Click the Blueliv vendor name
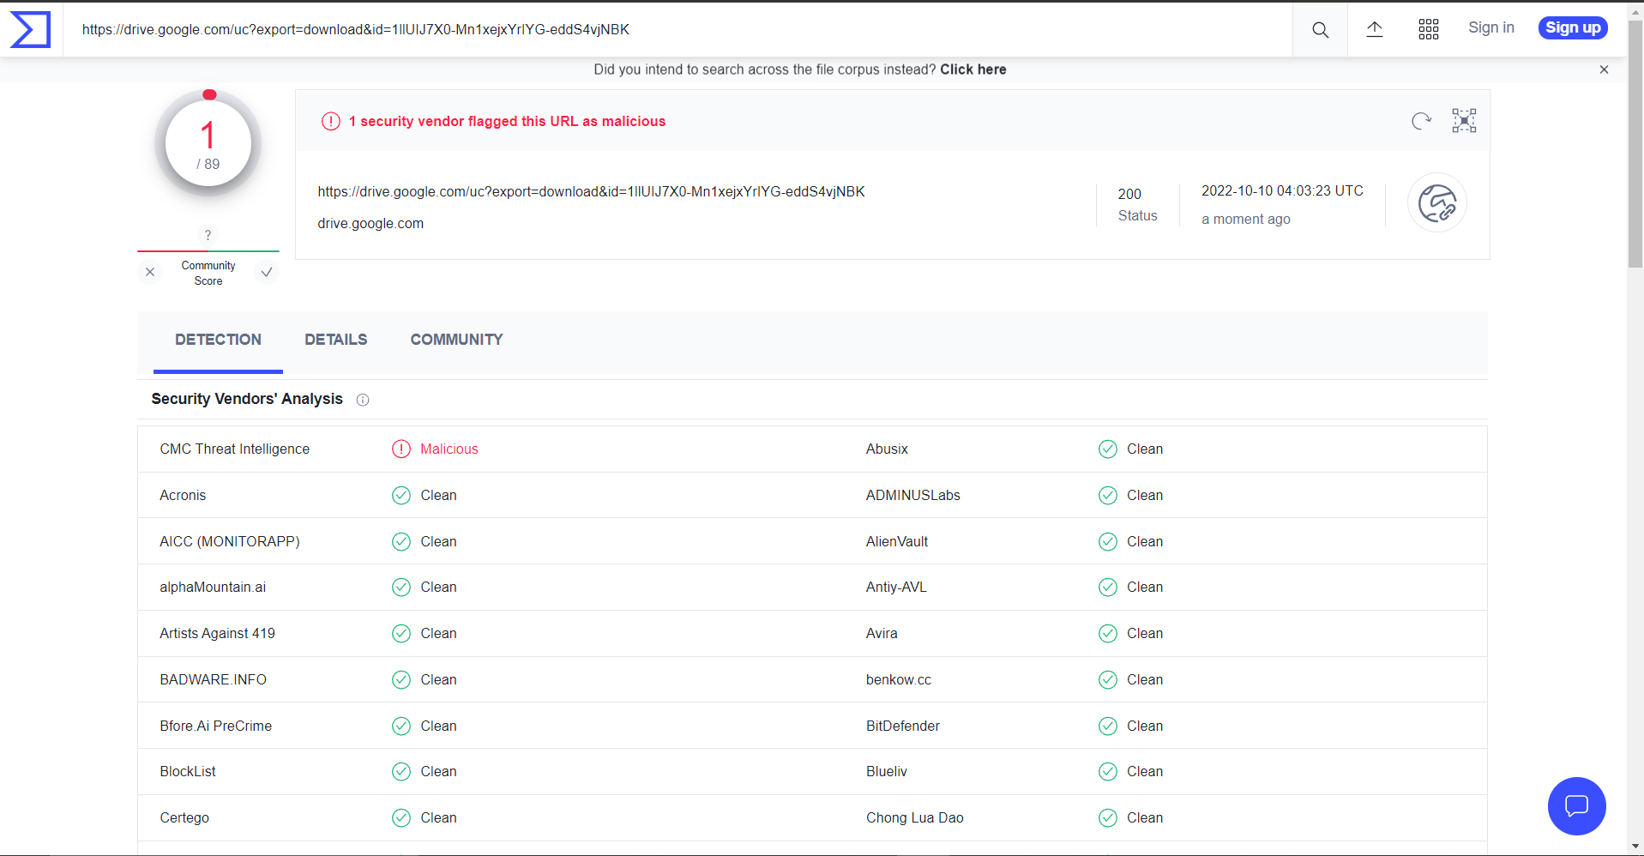Image resolution: width=1644 pixels, height=856 pixels. coord(887,772)
